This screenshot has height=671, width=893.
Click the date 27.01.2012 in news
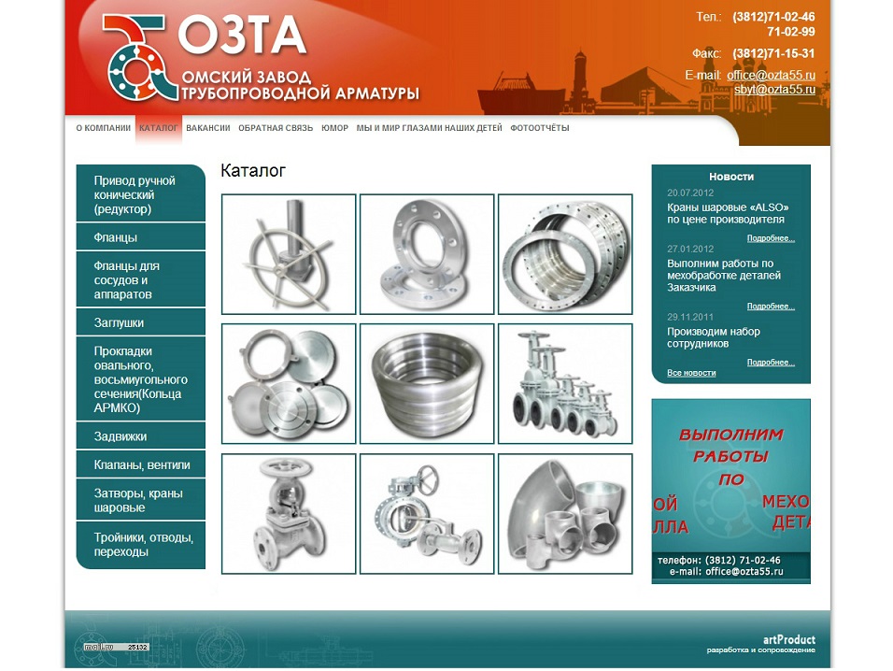point(690,249)
